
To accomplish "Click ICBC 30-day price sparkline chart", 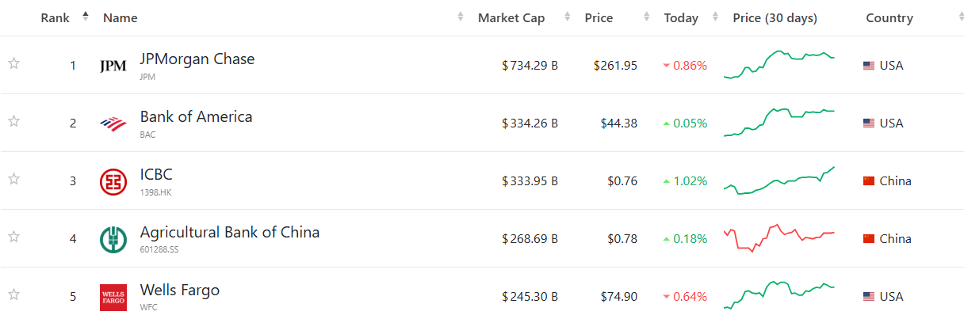I will pos(778,181).
